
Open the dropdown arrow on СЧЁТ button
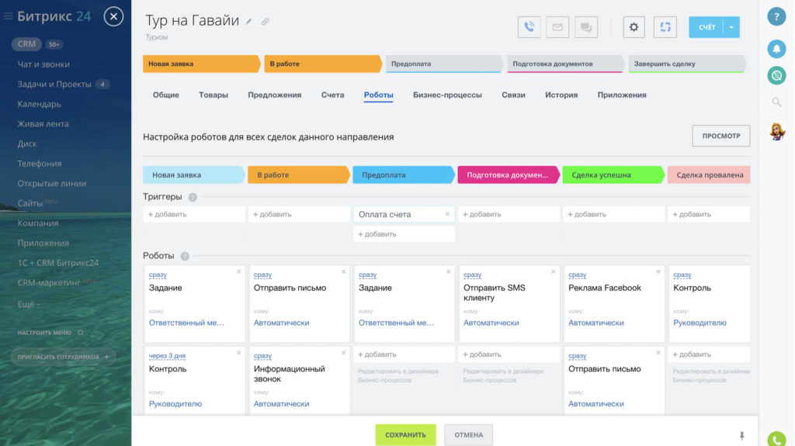click(731, 27)
